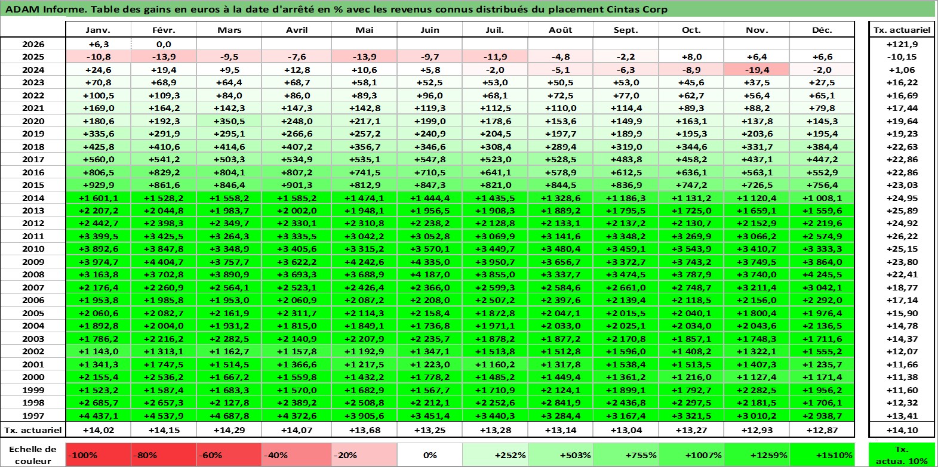Select the +1 601,1 cell in January 2014
Screen dimensions: 938x467
[98, 198]
